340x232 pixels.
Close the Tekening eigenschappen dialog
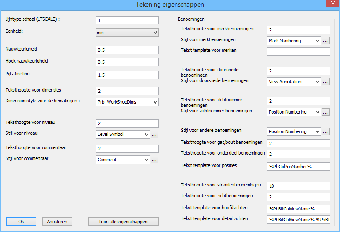click(333, 3)
